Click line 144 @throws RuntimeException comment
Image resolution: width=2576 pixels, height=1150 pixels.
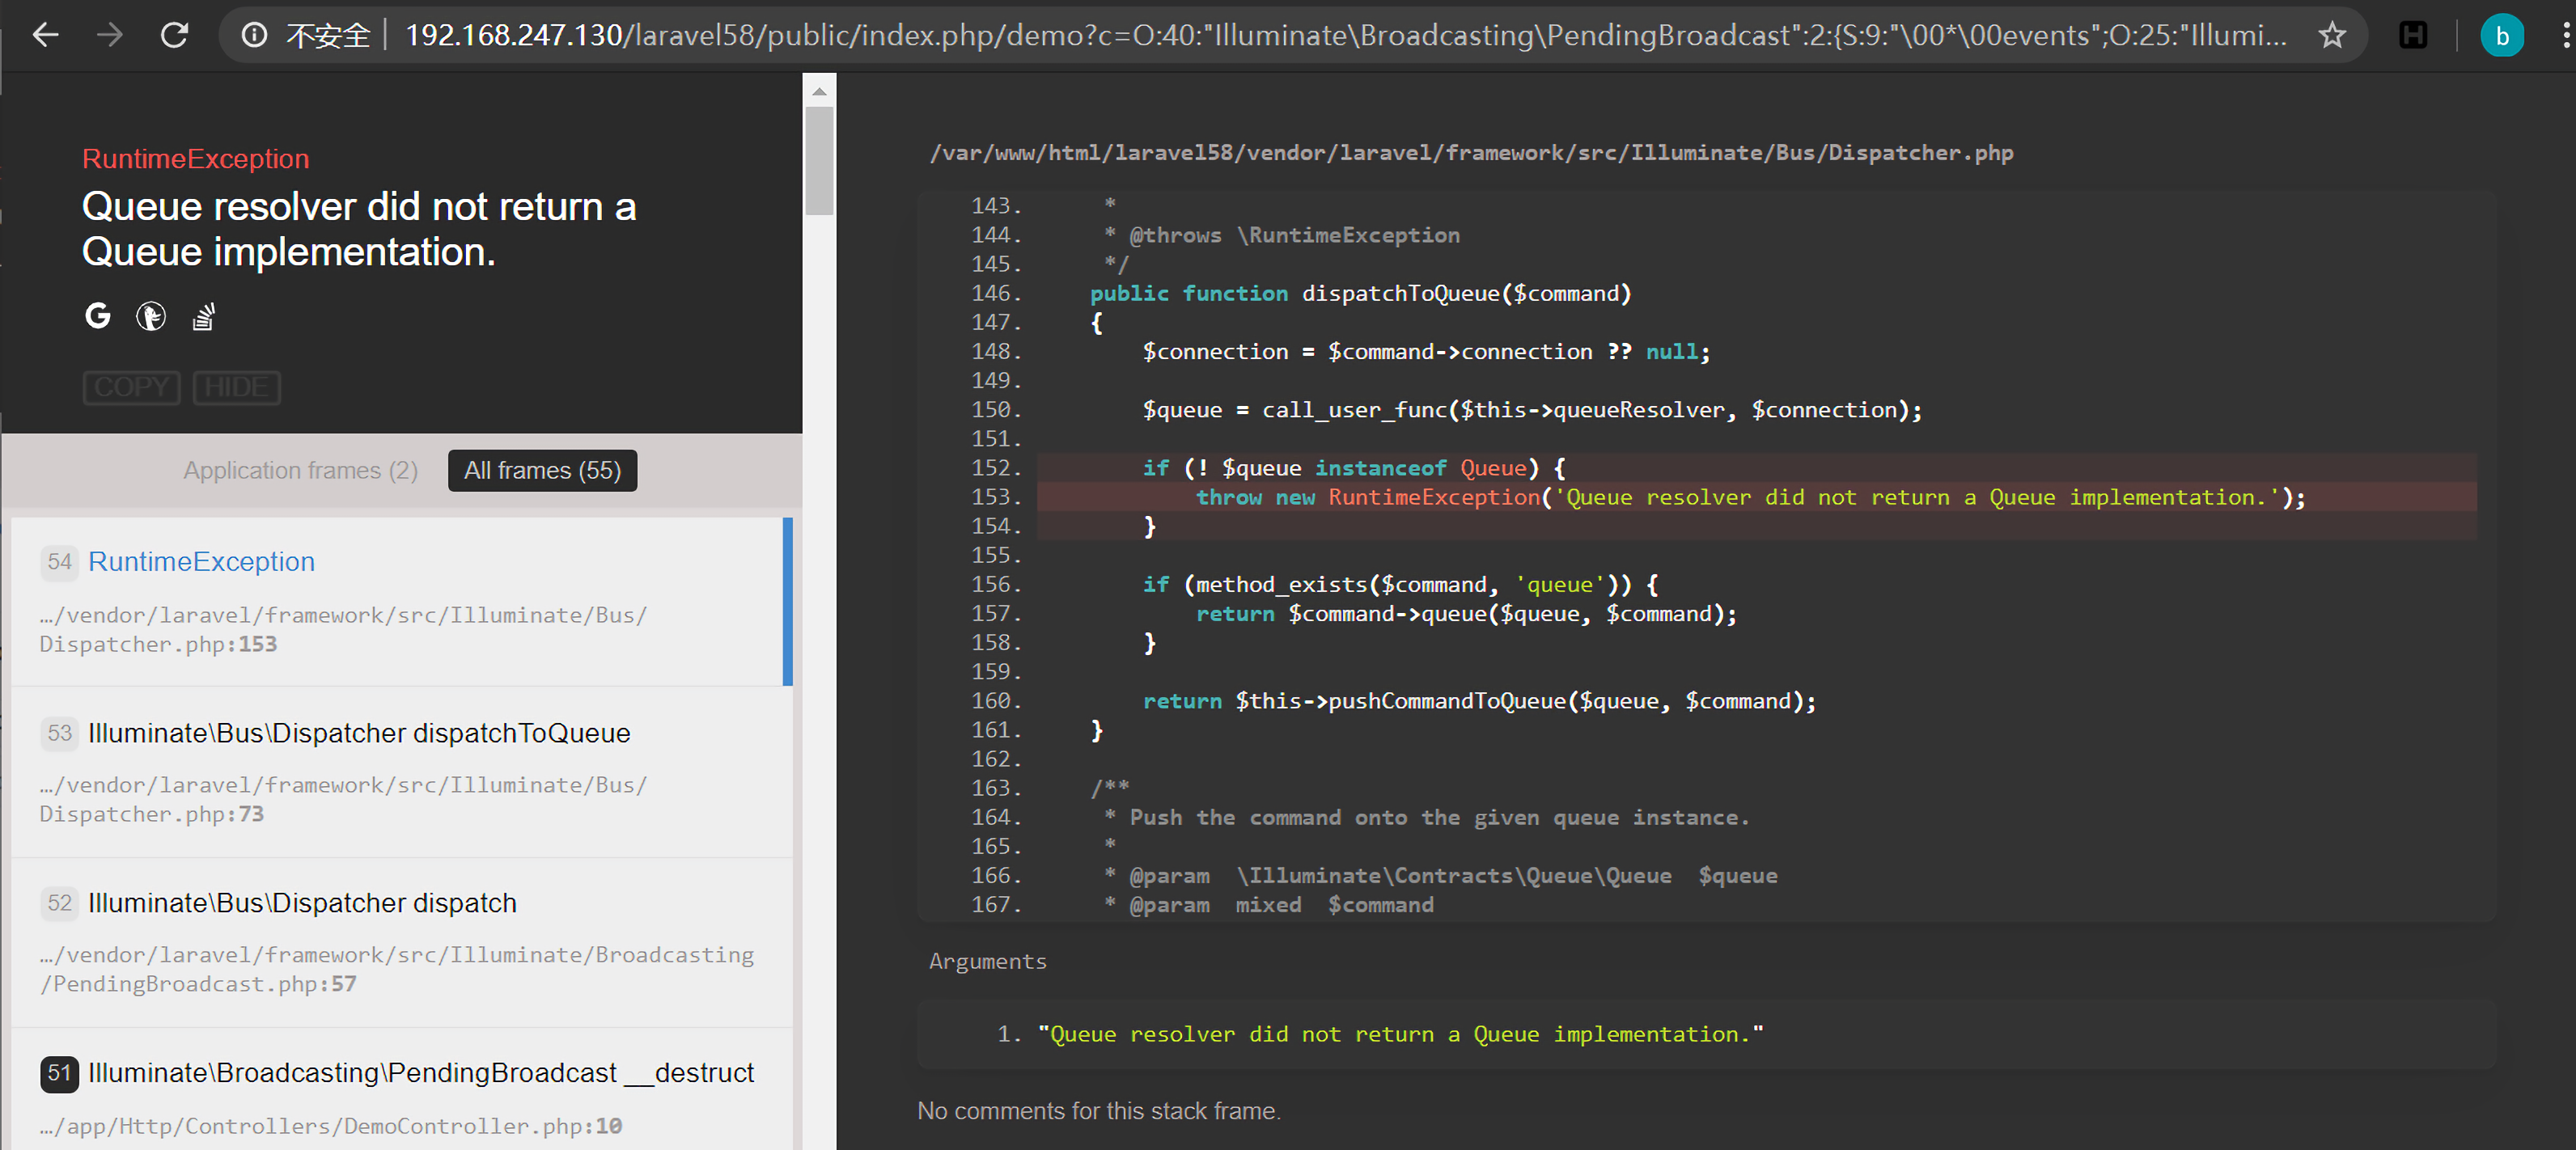(1281, 235)
